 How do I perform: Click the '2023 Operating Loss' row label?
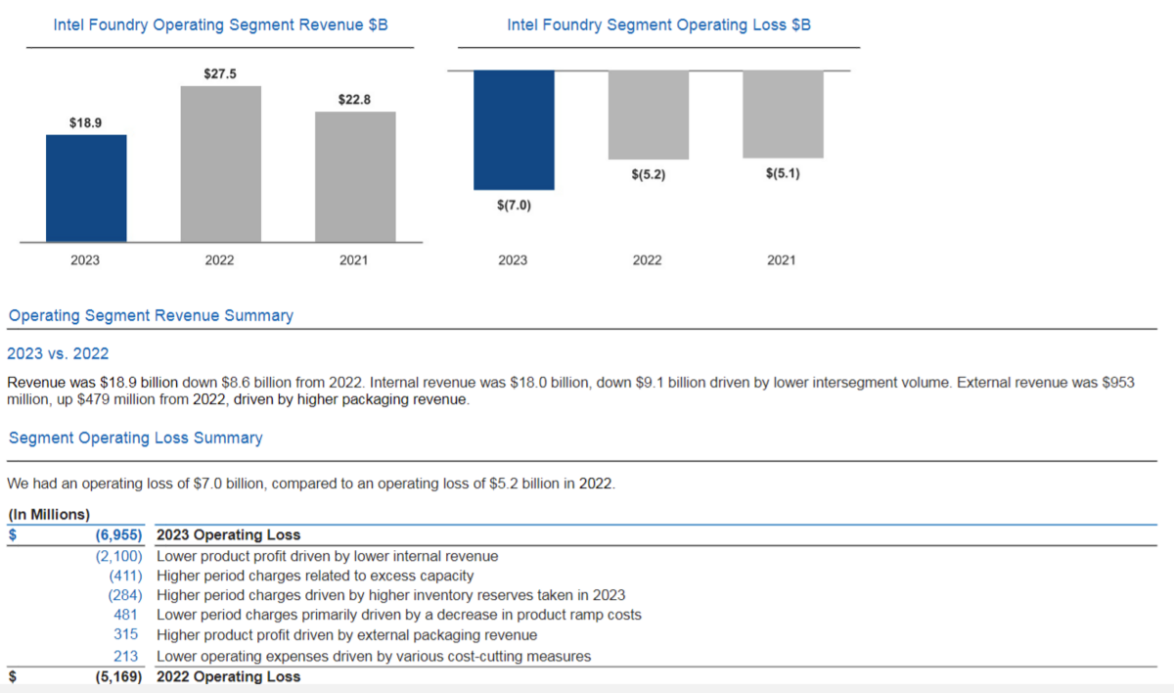[228, 535]
